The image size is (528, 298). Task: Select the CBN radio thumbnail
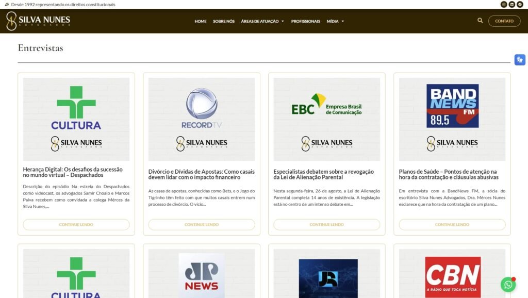452,273
